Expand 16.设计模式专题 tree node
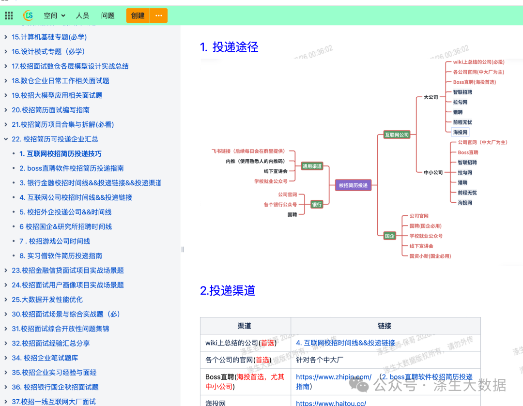This screenshot has height=406, width=523. point(6,52)
